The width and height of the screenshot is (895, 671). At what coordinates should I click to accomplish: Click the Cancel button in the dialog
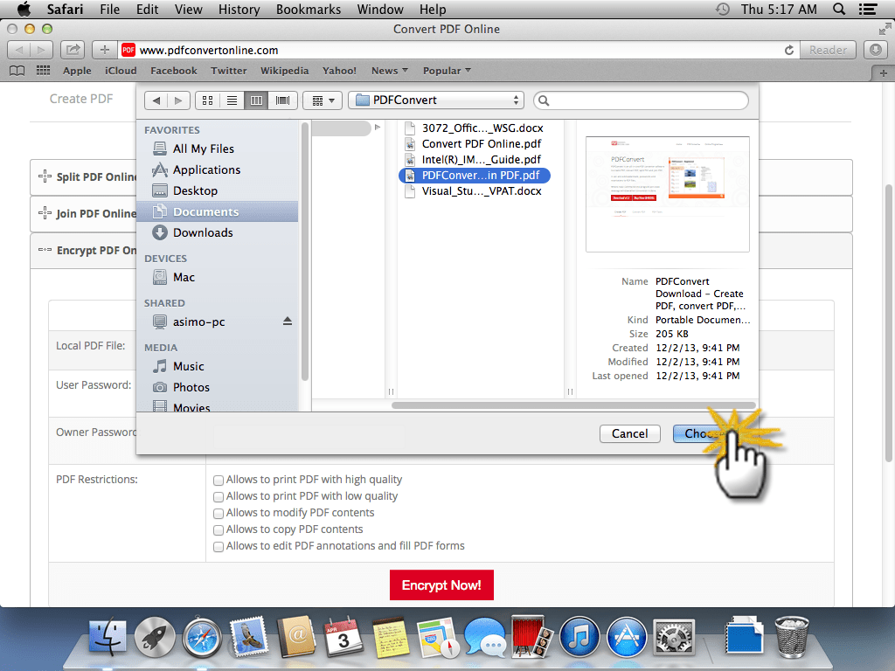point(629,433)
